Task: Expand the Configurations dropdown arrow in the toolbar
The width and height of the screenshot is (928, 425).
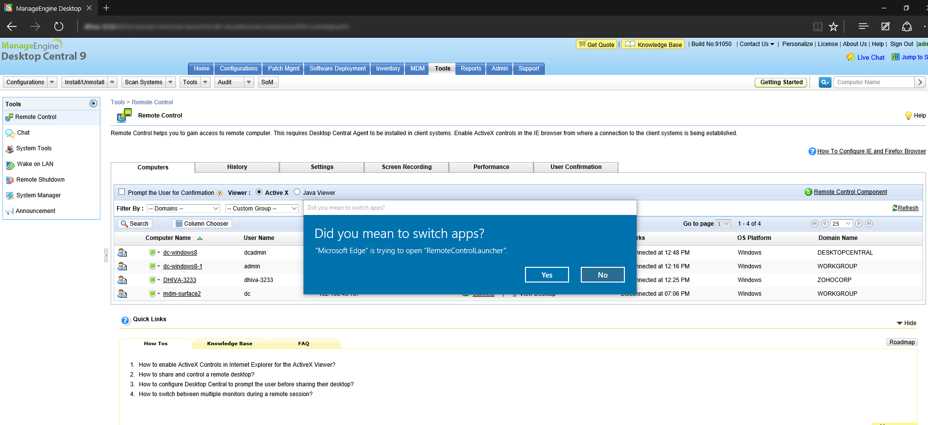Action: 52,82
